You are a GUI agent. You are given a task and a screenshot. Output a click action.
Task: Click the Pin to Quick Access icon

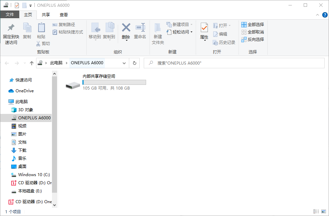pos(11,27)
